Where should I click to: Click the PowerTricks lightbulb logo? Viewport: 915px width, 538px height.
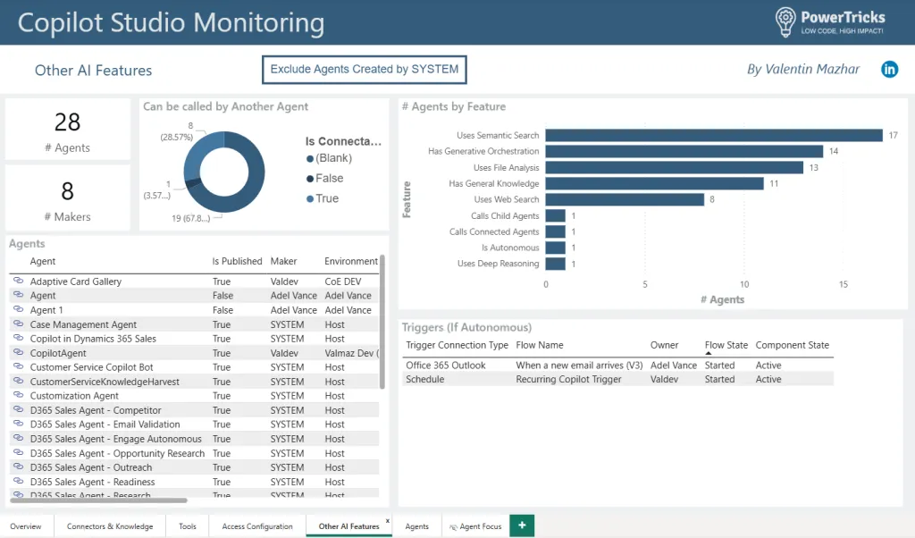[x=785, y=22]
